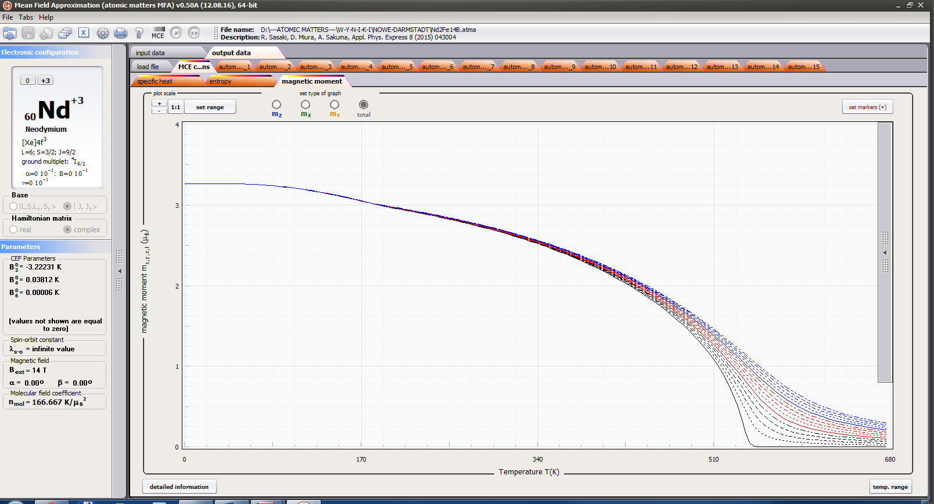This screenshot has height=504, width=934.
Task: Click the open file folder icon
Action: click(10, 33)
